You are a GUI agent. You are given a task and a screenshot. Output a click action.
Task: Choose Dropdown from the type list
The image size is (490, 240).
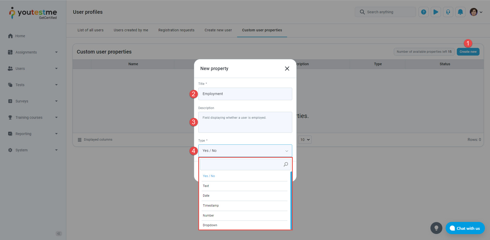210,225
